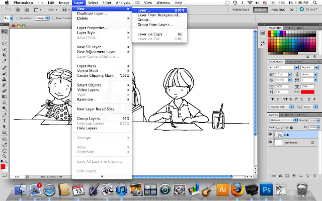Select the Move tool in the toolbox
This screenshot has height=201, width=322.
point(4,32)
